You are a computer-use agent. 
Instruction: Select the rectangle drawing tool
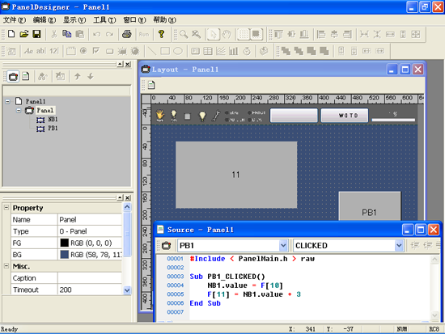click(165, 51)
